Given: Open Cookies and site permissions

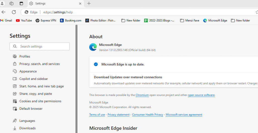Looking at the screenshot, I should 40,101.
